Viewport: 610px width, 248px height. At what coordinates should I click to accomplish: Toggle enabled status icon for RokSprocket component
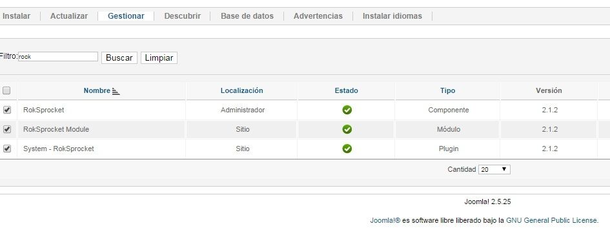point(347,110)
